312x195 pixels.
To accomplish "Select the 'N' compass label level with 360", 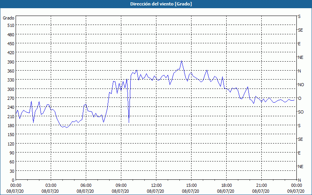I will [x=299, y=71].
